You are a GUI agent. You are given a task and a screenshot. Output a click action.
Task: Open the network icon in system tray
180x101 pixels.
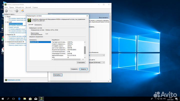click(158, 99)
